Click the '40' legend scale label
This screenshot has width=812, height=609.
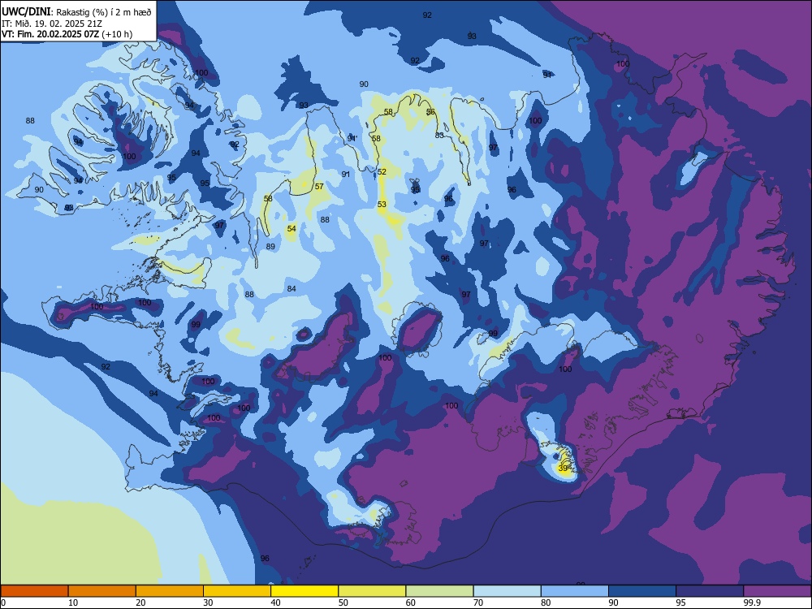pos(276,603)
